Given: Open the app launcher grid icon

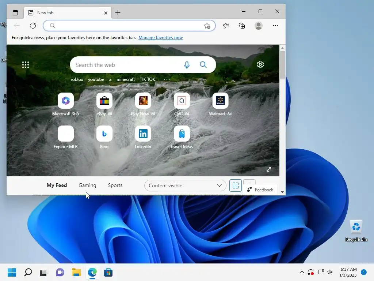Looking at the screenshot, I should click(x=26, y=65).
